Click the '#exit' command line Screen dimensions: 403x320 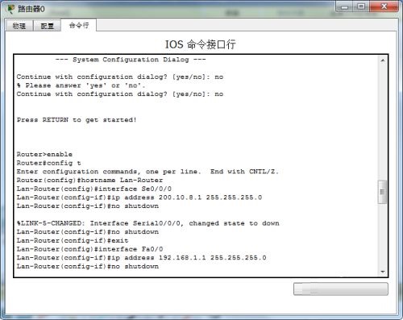pos(73,240)
